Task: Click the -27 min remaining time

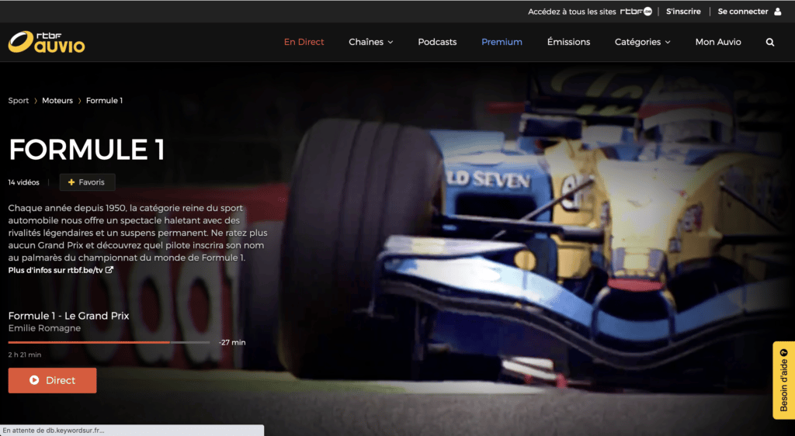Action: point(232,342)
